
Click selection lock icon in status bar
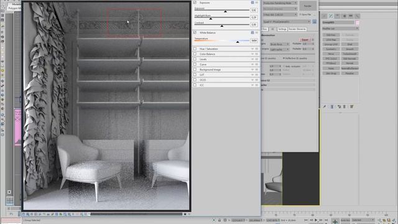pyautogui.click(x=220, y=220)
